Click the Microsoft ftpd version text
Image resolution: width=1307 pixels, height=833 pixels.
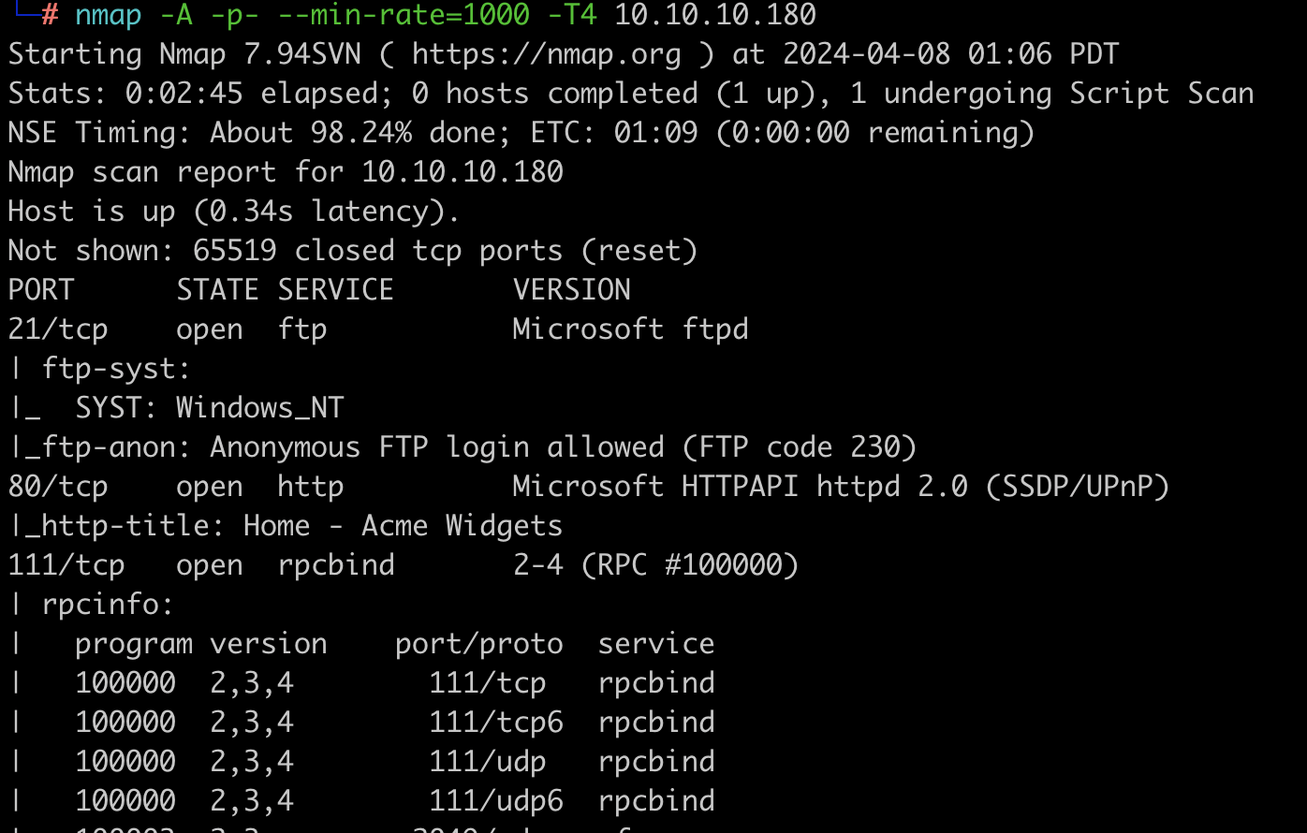click(630, 329)
